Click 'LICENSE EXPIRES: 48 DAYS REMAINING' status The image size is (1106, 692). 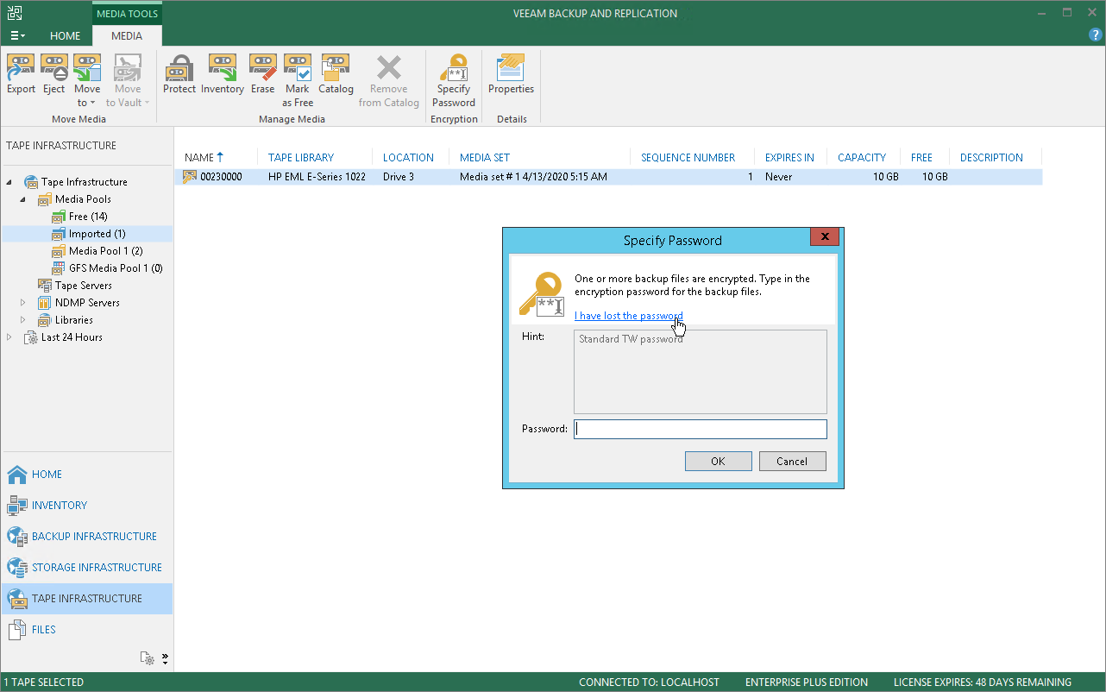pos(983,682)
